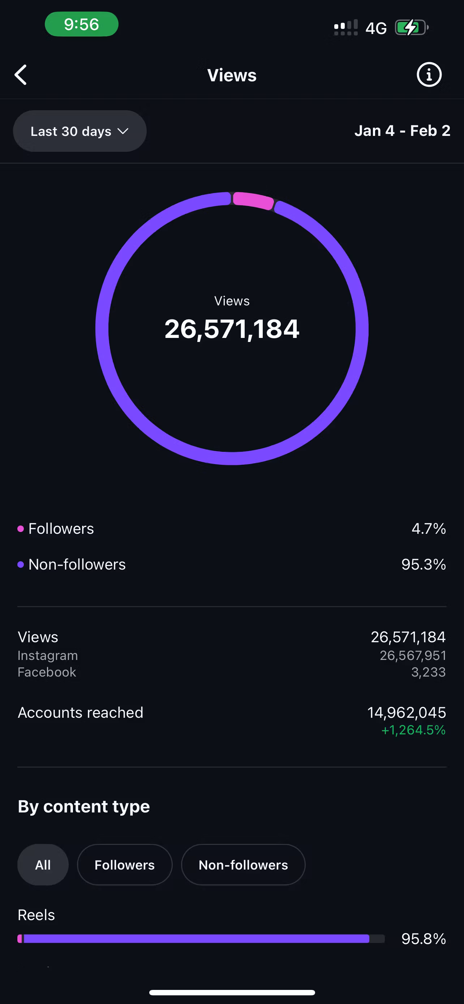Select the All content type filter
Screen dimensions: 464x1004
[x=43, y=865]
